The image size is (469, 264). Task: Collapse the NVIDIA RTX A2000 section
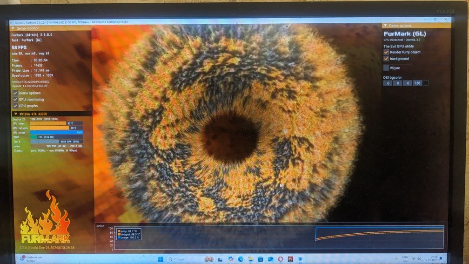pyautogui.click(x=16, y=114)
